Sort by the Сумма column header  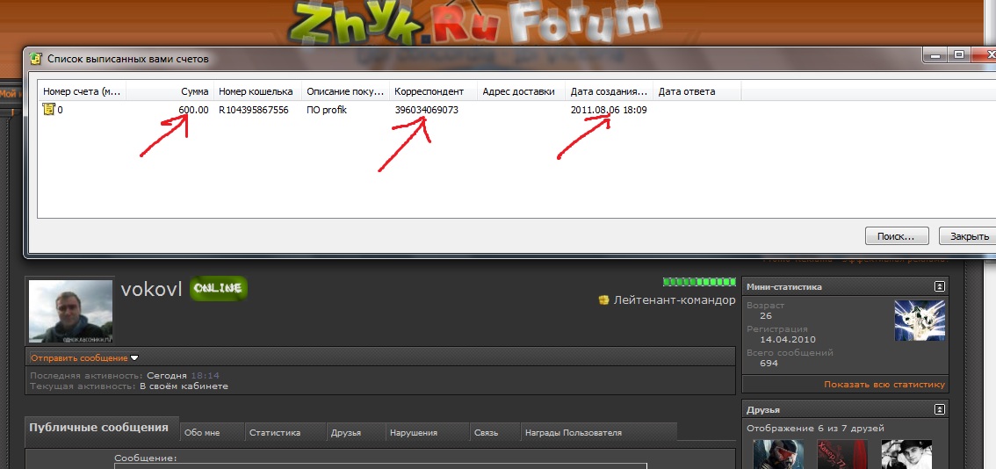click(194, 91)
